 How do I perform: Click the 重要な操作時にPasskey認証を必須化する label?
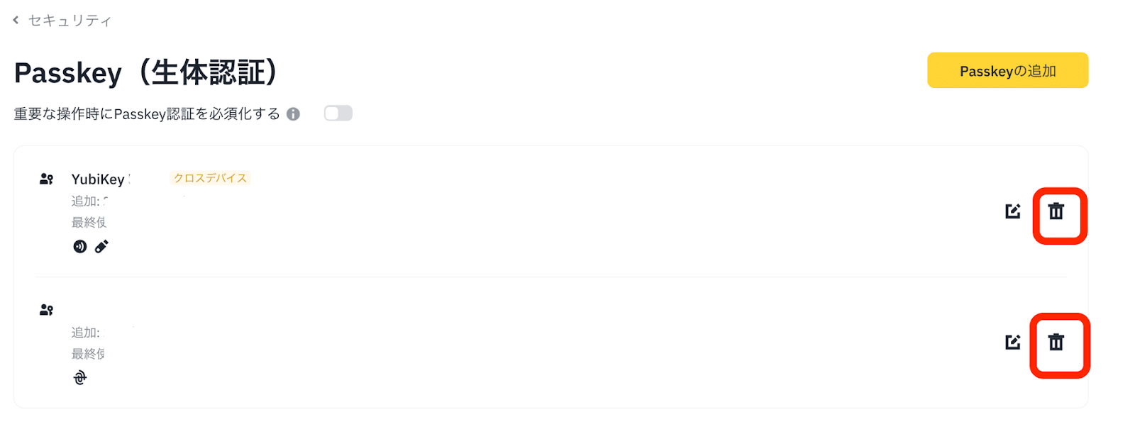coord(147,114)
